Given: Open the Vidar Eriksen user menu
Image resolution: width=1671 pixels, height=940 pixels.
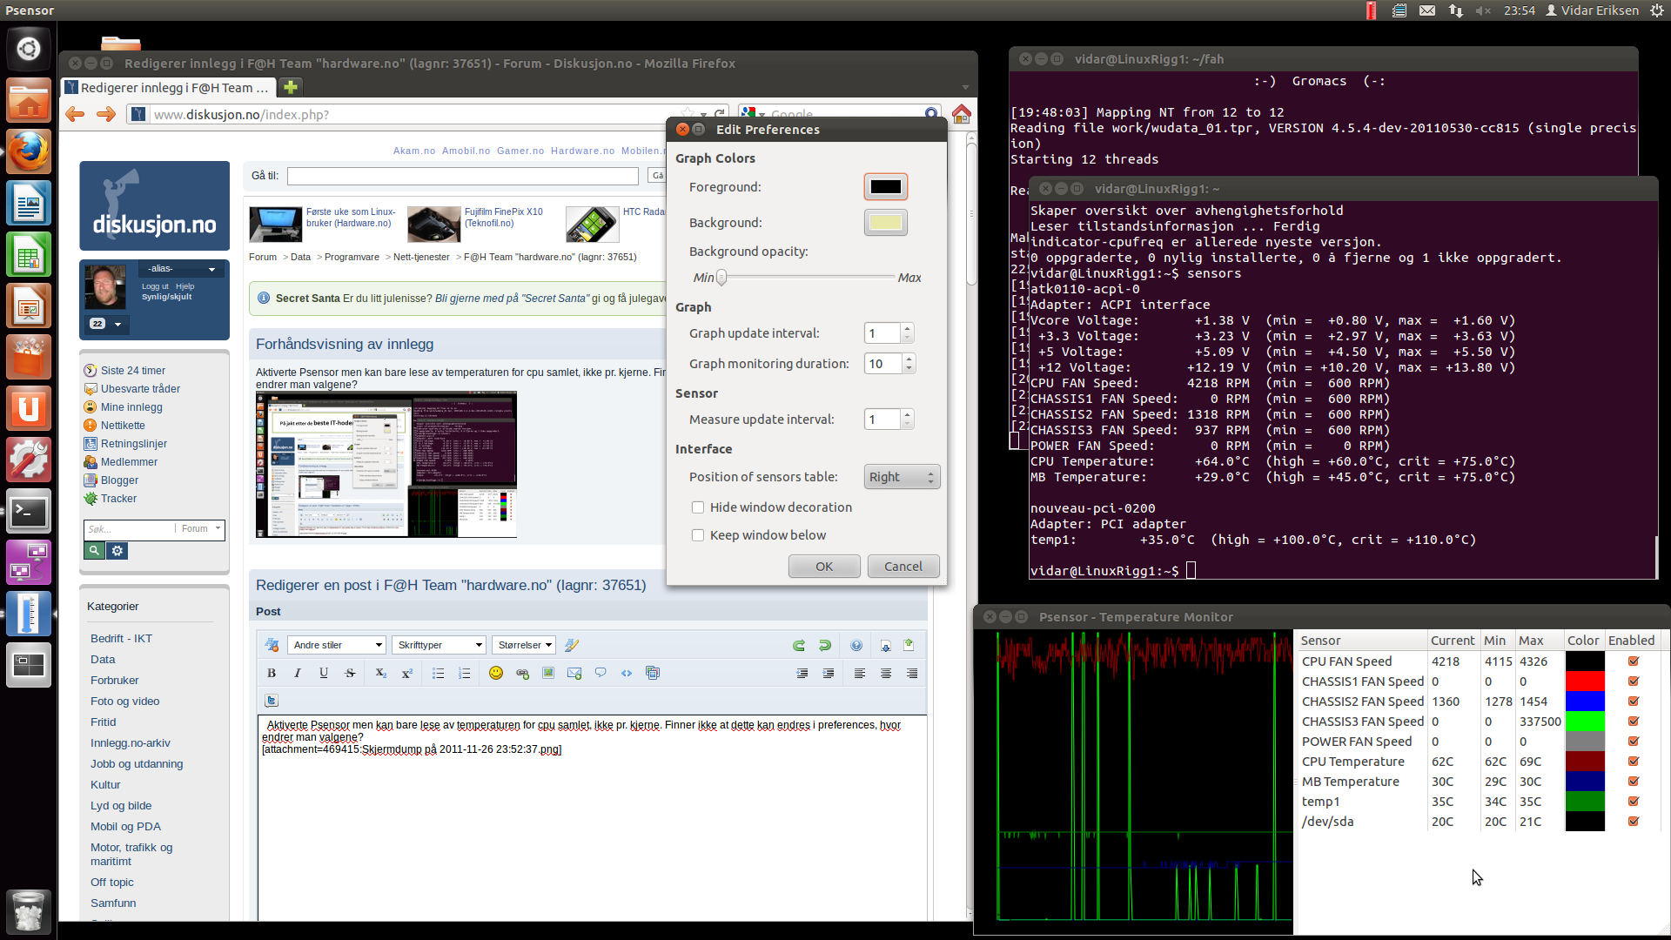Looking at the screenshot, I should click(1592, 10).
